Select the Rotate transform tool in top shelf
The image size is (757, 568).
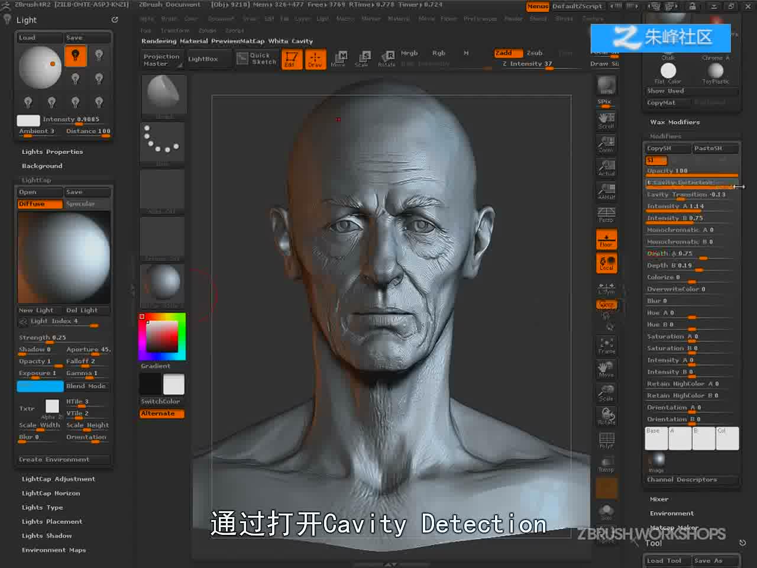click(387, 59)
